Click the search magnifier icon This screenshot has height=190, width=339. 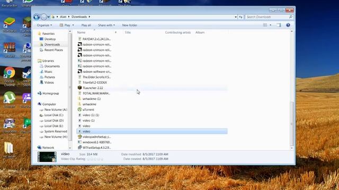(291, 17)
